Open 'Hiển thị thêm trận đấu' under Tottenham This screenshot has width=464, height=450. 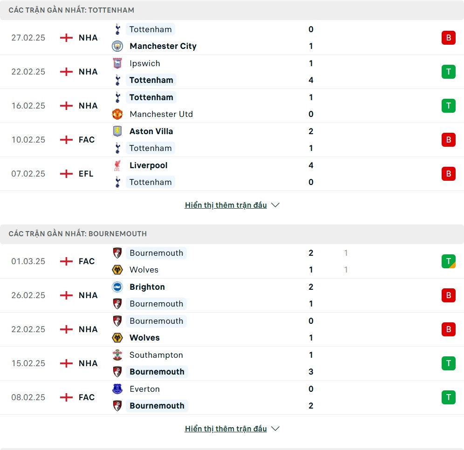226,205
